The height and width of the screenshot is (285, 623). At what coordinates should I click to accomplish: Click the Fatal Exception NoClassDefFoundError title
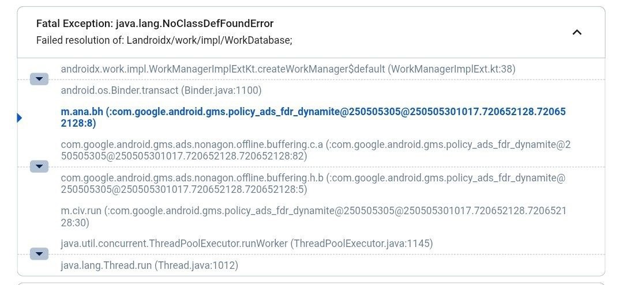(155, 24)
